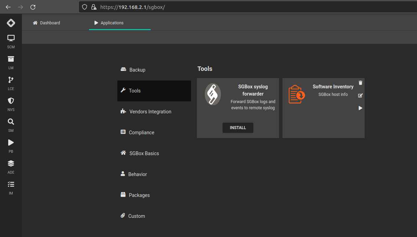Open the SGBox Basics category

(x=154, y=153)
